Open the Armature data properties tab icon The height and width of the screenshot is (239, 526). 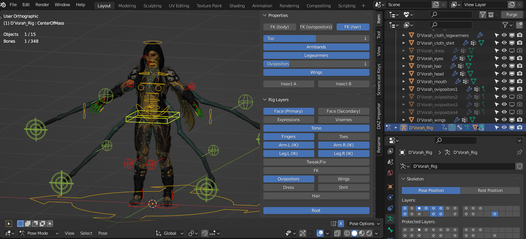click(390, 219)
